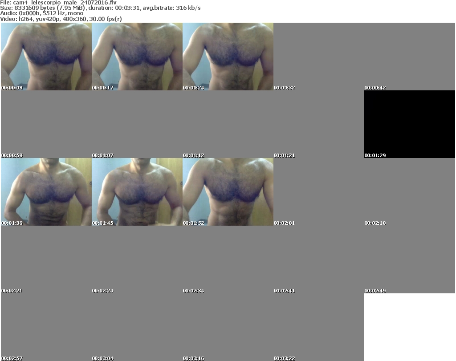Select the thumbnail frame stamped 00:00:08
This screenshot has width=456, height=361.
[46, 57]
